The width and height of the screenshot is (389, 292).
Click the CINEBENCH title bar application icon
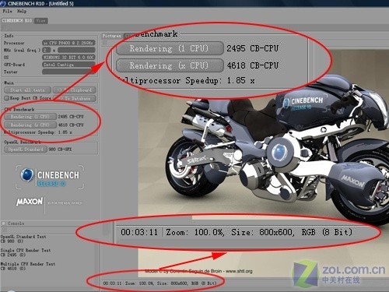(3, 3)
